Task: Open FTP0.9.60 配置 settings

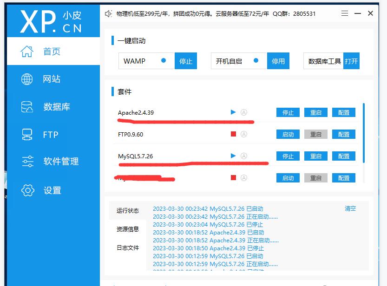Action: point(344,134)
